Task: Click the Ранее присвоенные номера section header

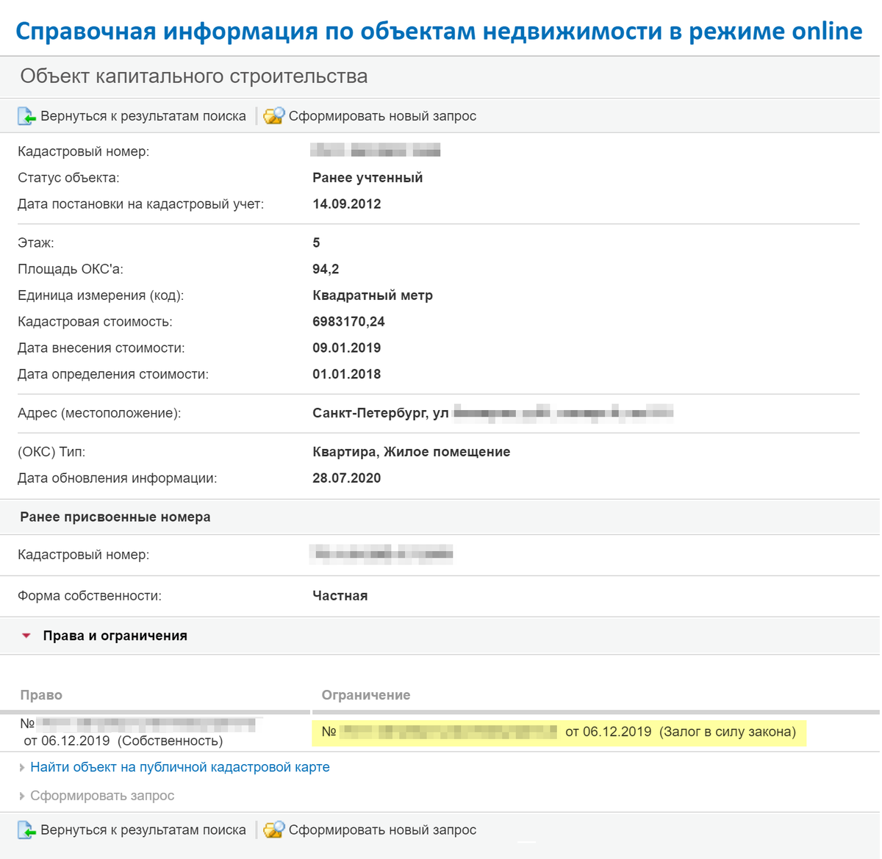Action: pyautogui.click(x=115, y=517)
